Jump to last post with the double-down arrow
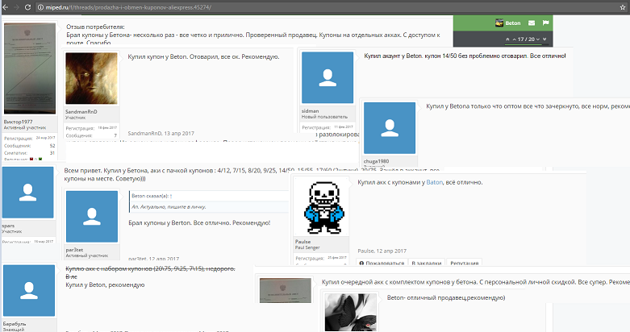Screen dimensions: 630x332 coord(544,39)
